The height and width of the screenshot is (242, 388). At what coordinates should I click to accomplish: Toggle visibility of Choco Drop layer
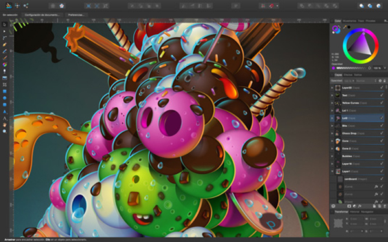point(382,134)
